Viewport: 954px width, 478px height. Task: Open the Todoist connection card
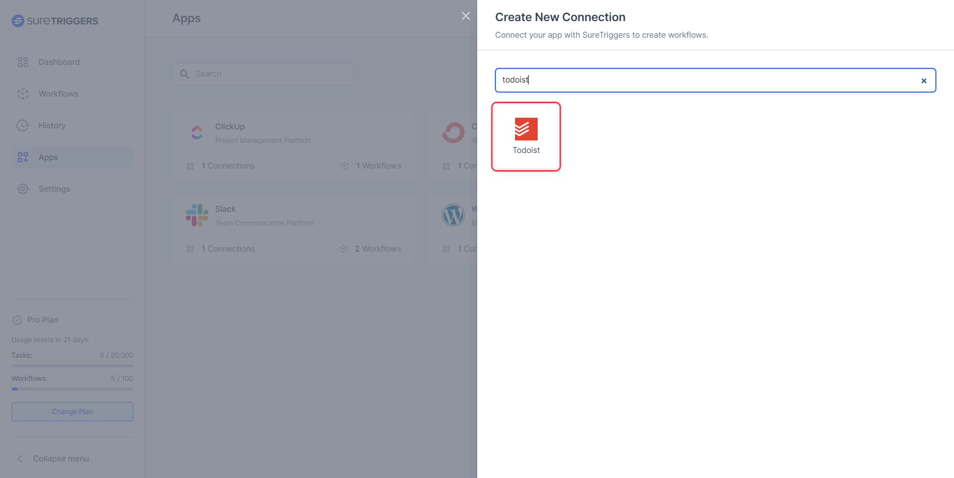click(526, 136)
